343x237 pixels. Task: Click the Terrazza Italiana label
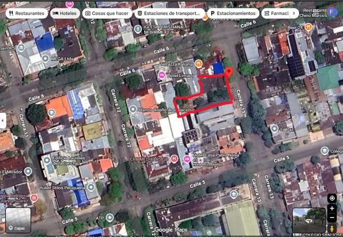(x=176, y=64)
